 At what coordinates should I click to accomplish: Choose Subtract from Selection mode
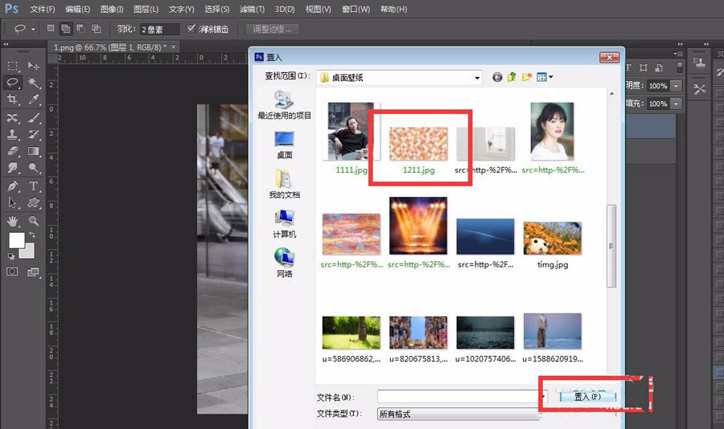[81, 29]
